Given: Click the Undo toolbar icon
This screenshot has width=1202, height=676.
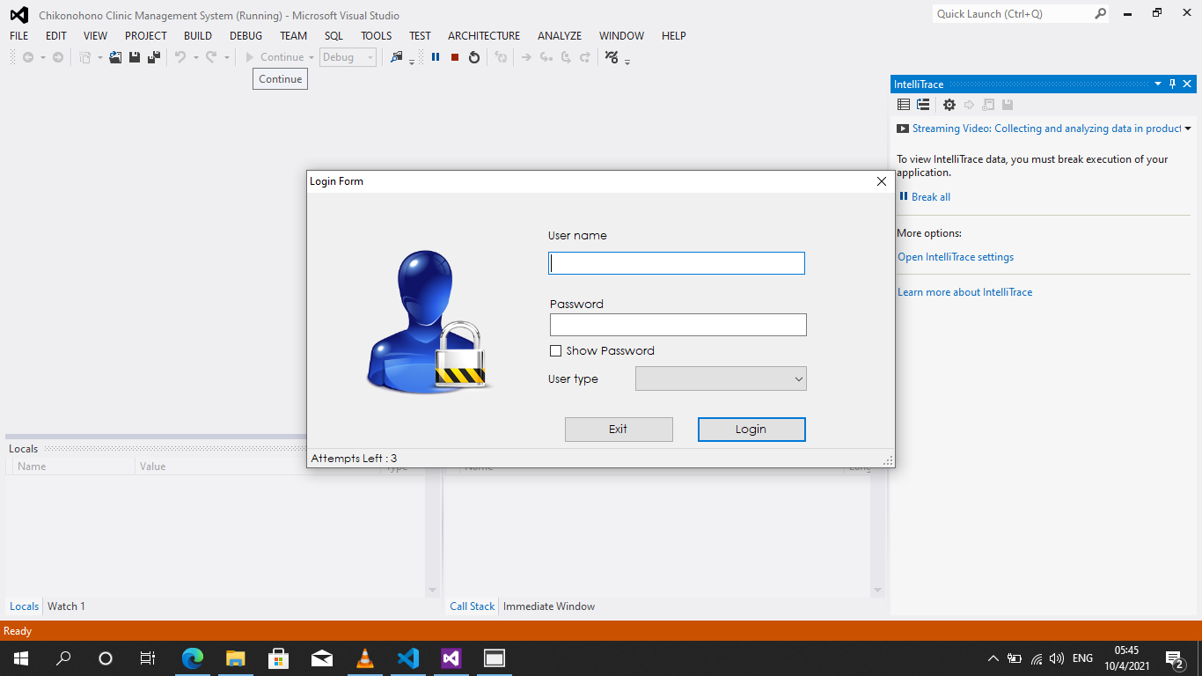Looking at the screenshot, I should [x=180, y=57].
